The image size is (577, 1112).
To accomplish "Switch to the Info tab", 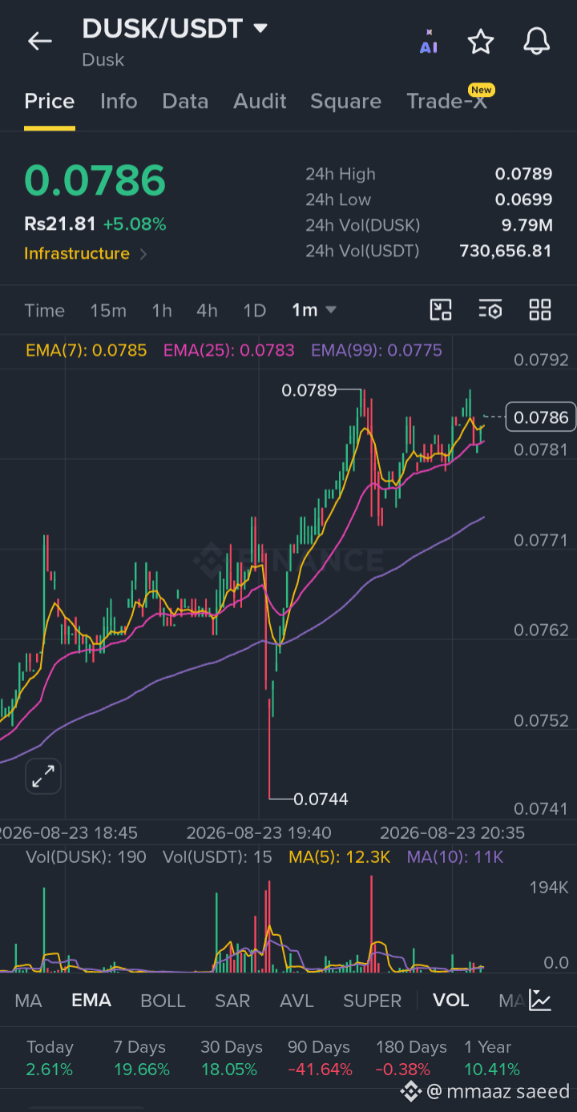I will pos(119,102).
